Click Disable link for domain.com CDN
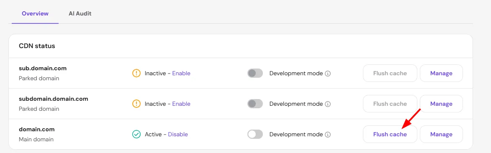 pyautogui.click(x=178, y=134)
